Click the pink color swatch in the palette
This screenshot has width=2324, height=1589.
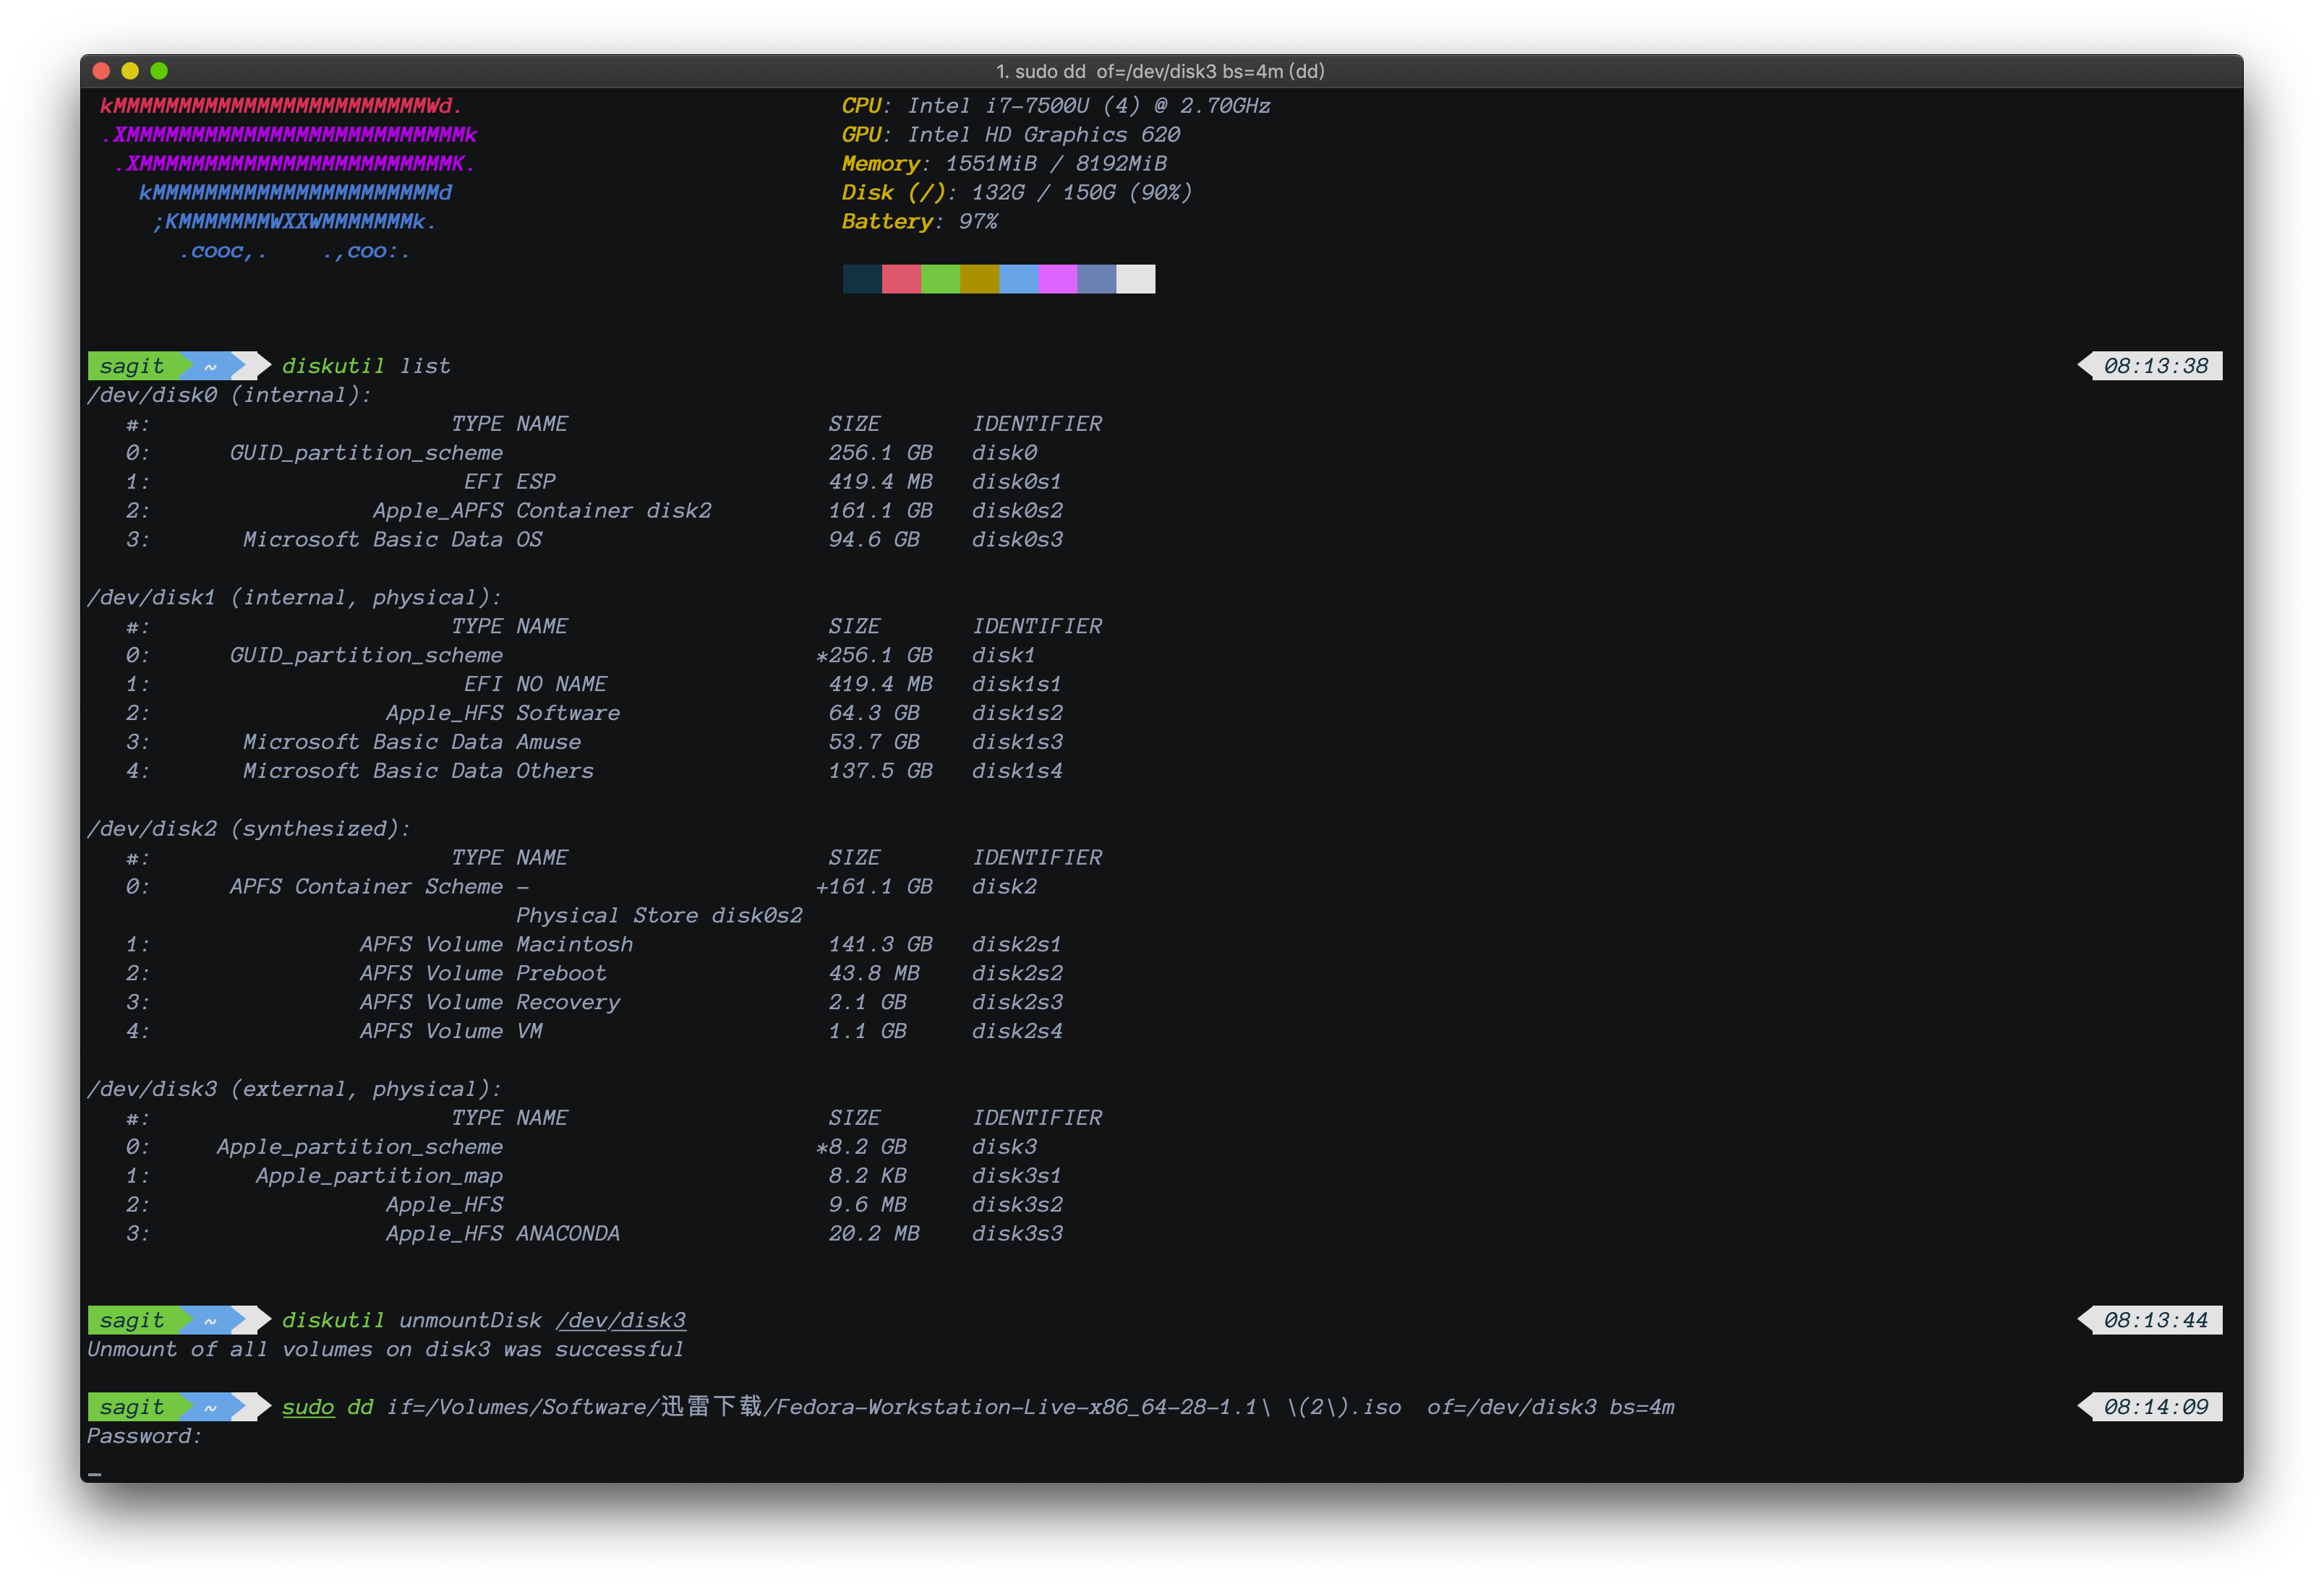[900, 279]
